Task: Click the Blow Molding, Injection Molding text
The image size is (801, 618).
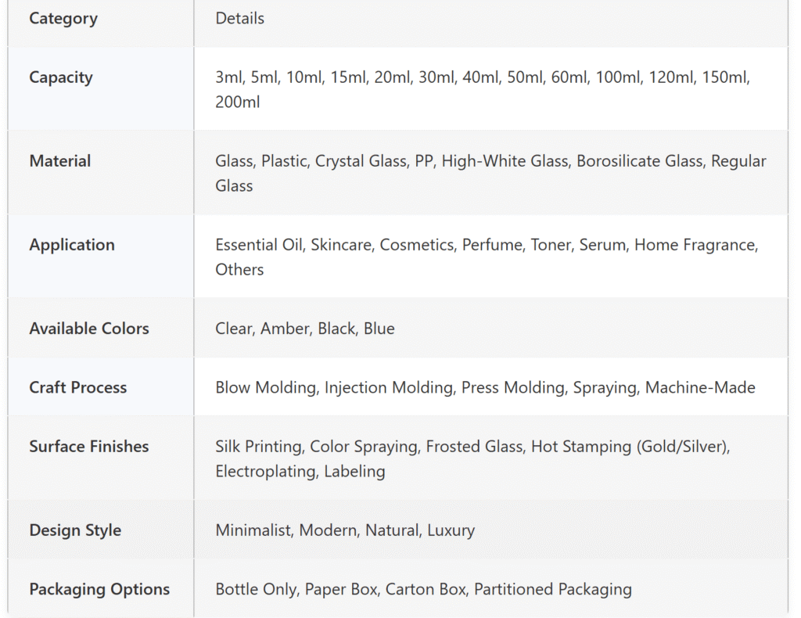Action: pyautogui.click(x=485, y=387)
